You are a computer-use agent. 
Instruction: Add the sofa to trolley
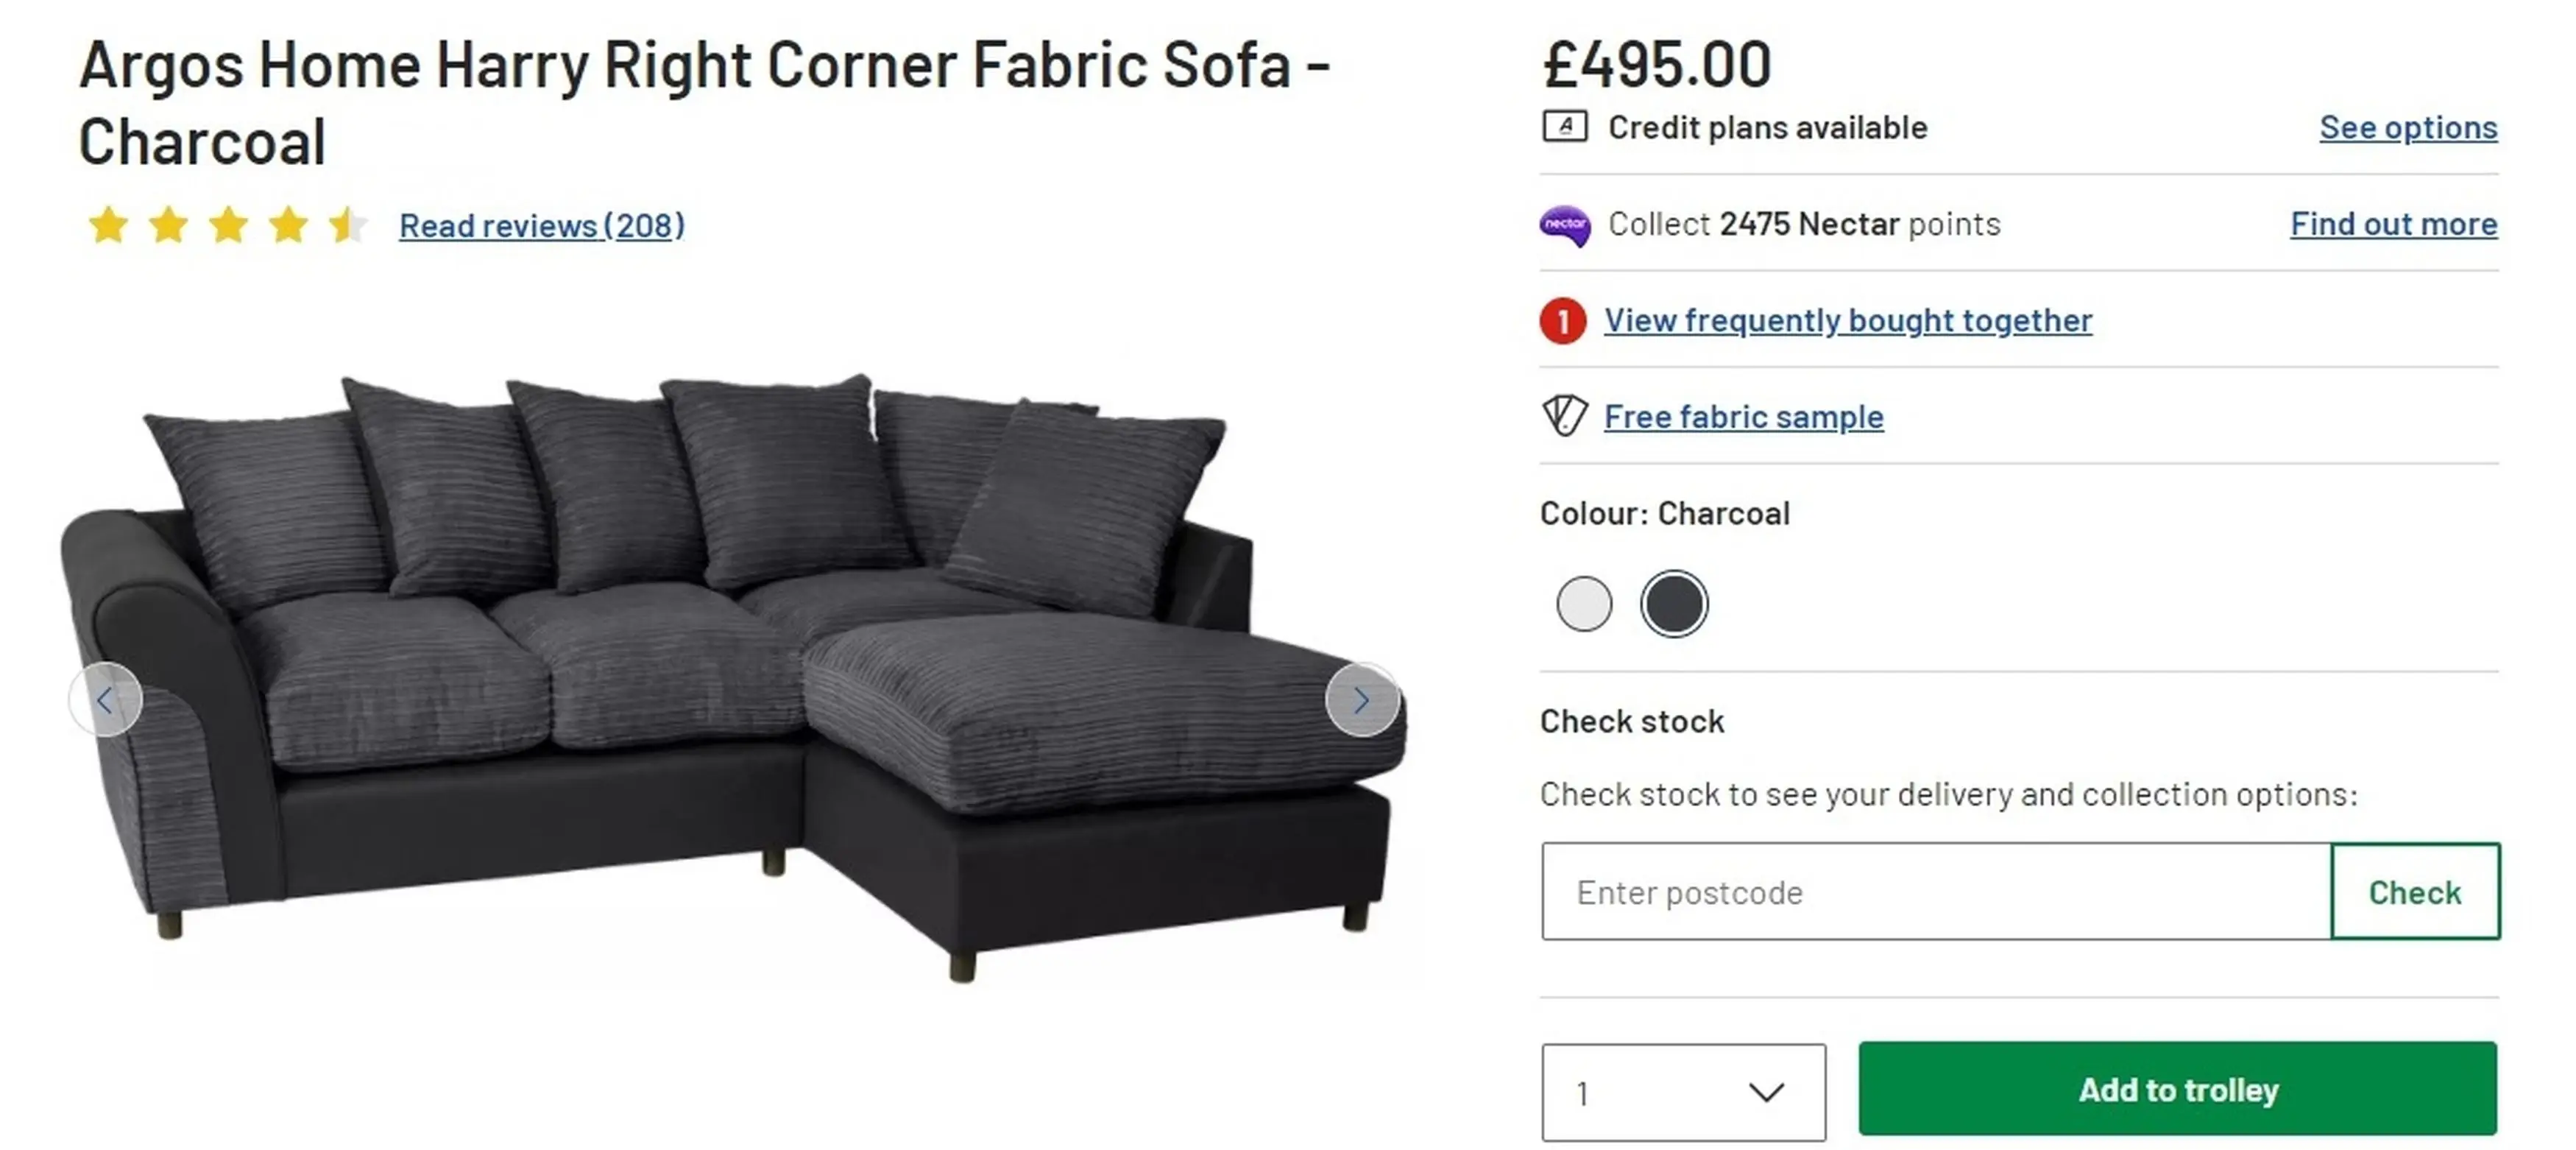click(2177, 1089)
